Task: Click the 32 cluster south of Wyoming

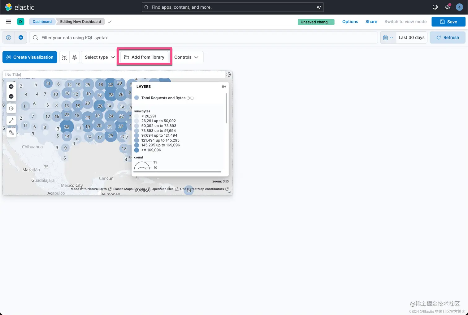Action: 67,127
